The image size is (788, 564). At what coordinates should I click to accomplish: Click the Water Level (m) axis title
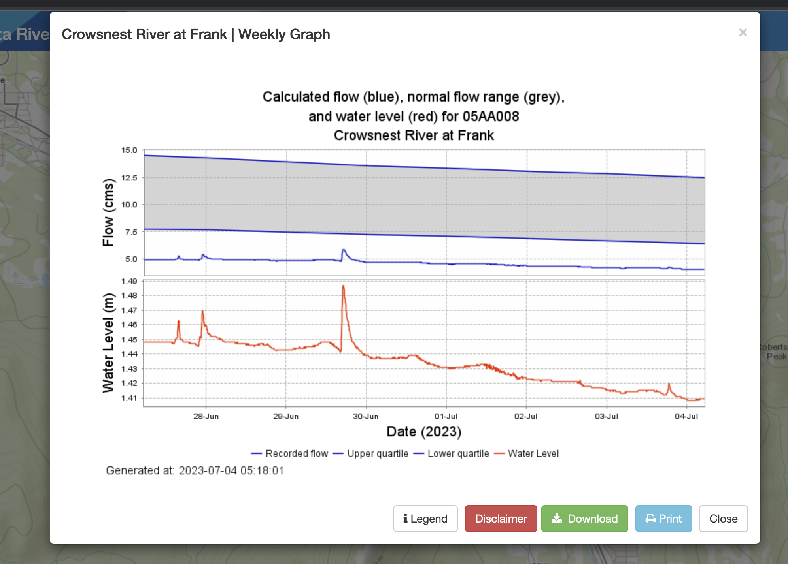pos(108,343)
